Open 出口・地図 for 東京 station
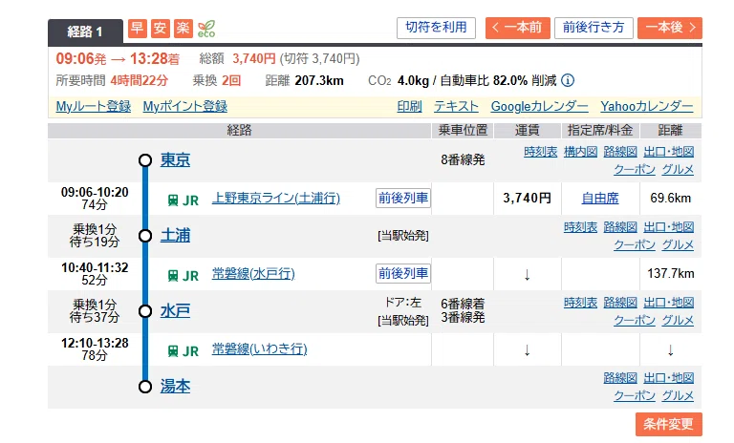This screenshot has height=443, width=734. click(x=668, y=152)
